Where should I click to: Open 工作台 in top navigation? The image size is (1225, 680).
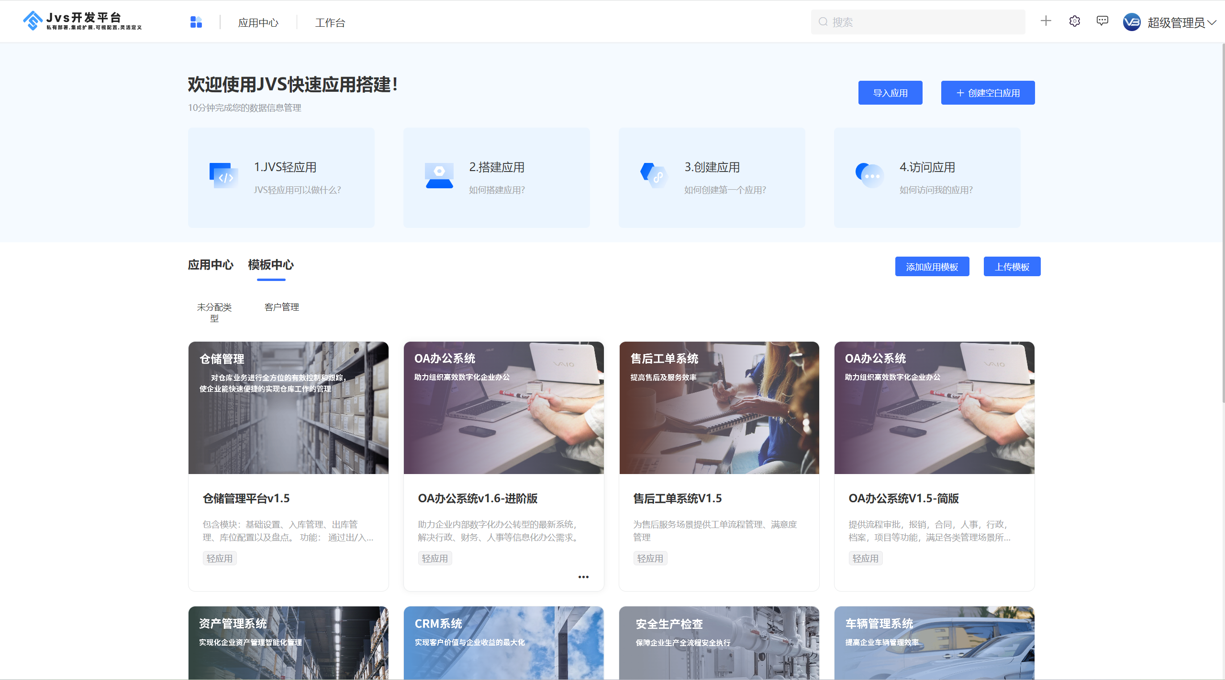tap(330, 22)
